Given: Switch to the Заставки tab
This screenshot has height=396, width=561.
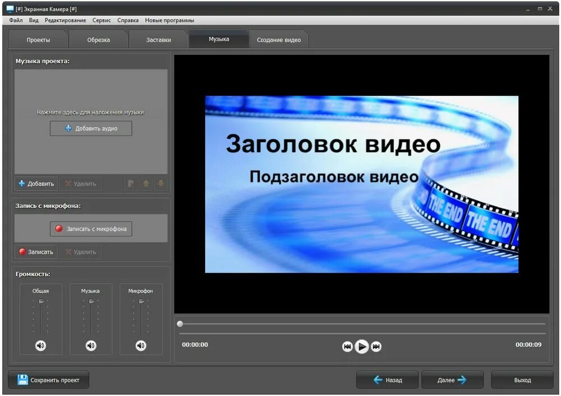Looking at the screenshot, I should 159,40.
